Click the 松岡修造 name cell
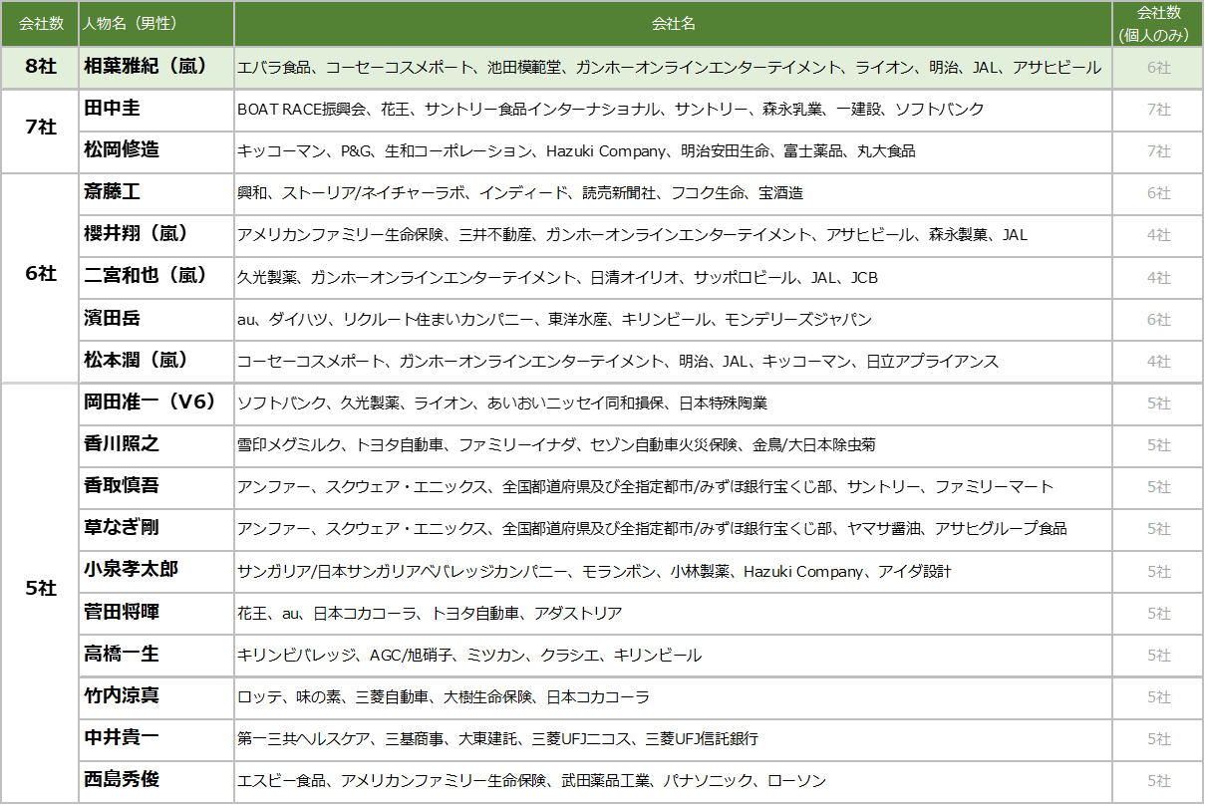This screenshot has width=1205, height=805. pos(156,151)
